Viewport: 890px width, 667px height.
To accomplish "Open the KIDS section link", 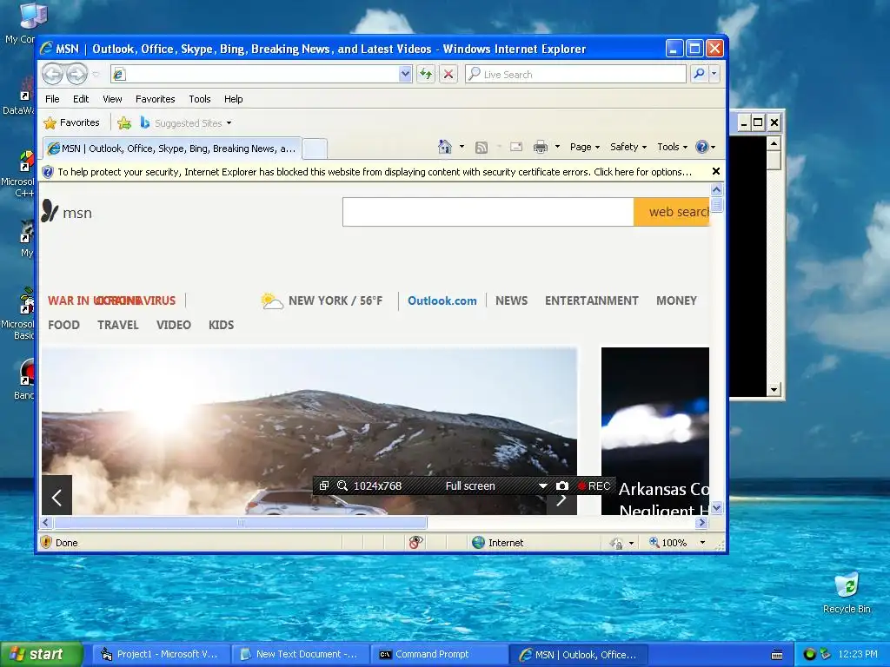I will [222, 325].
